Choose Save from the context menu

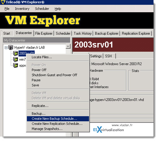[x=58, y=85]
